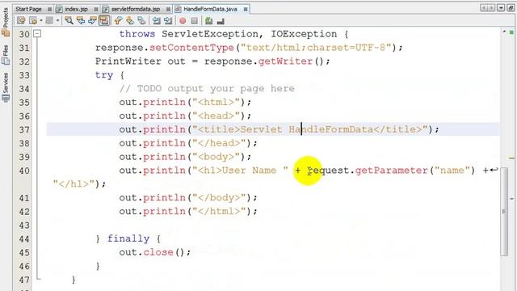The height and width of the screenshot is (291, 517).
Task: Click the "name" string on line 40
Action: [452, 171]
